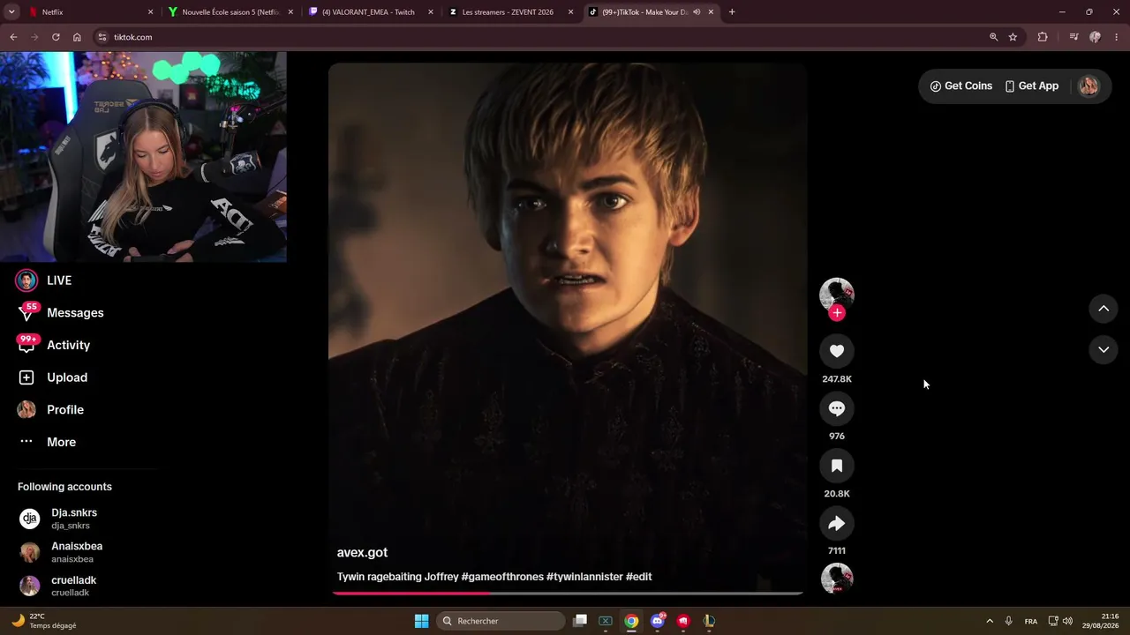Open the browser extensions puzzle icon
The height and width of the screenshot is (635, 1130).
[1043, 37]
